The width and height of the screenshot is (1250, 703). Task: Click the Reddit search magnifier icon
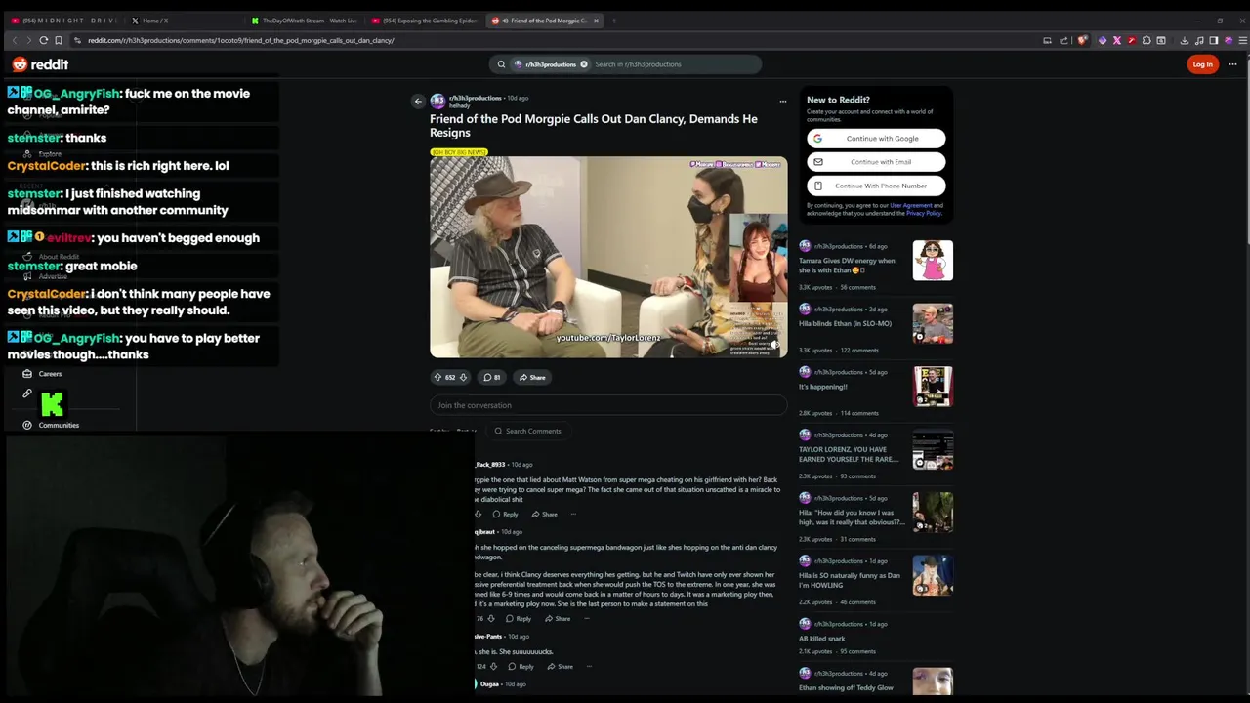tap(501, 64)
